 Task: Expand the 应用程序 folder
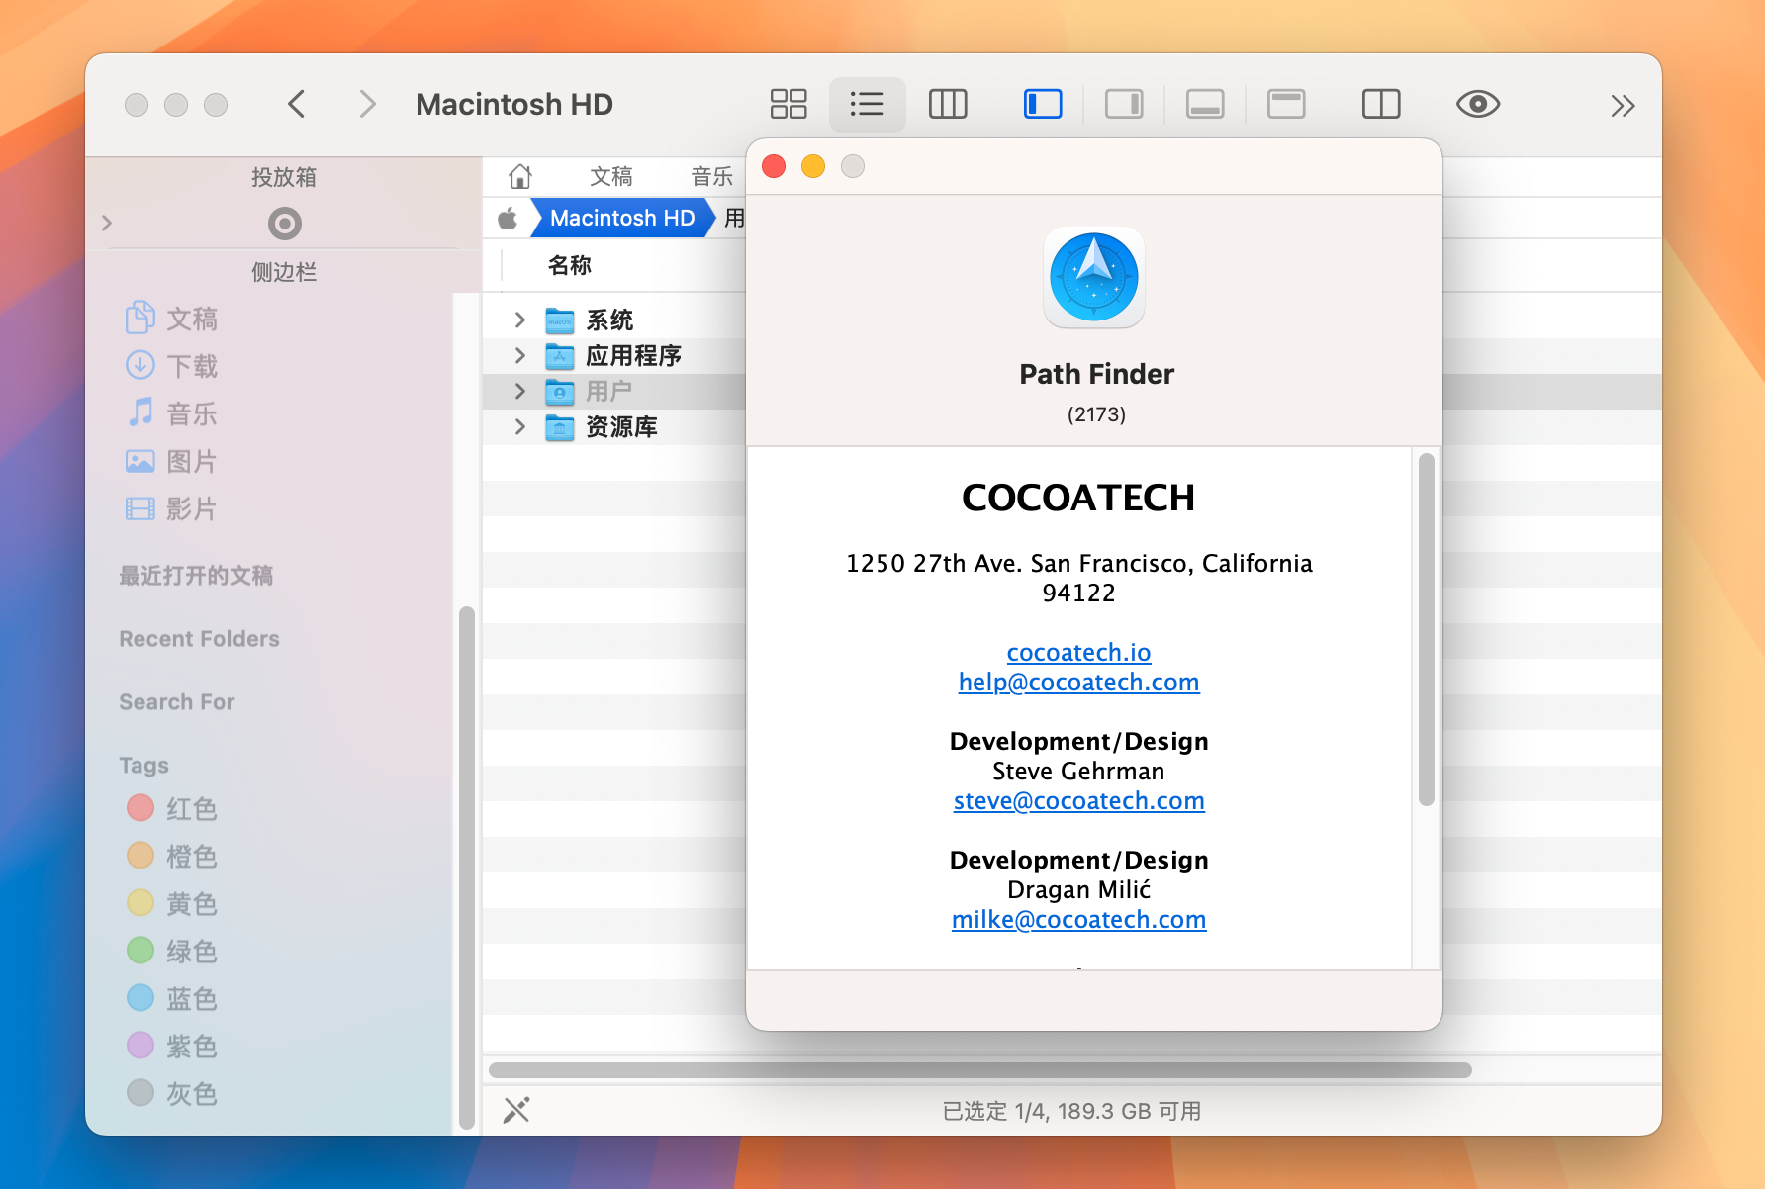click(519, 355)
